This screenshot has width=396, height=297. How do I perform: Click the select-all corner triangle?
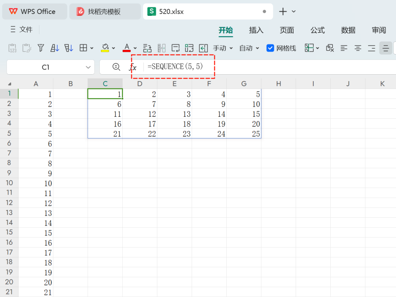pyautogui.click(x=10, y=84)
